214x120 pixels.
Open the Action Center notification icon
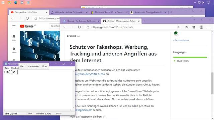click(x=208, y=2)
